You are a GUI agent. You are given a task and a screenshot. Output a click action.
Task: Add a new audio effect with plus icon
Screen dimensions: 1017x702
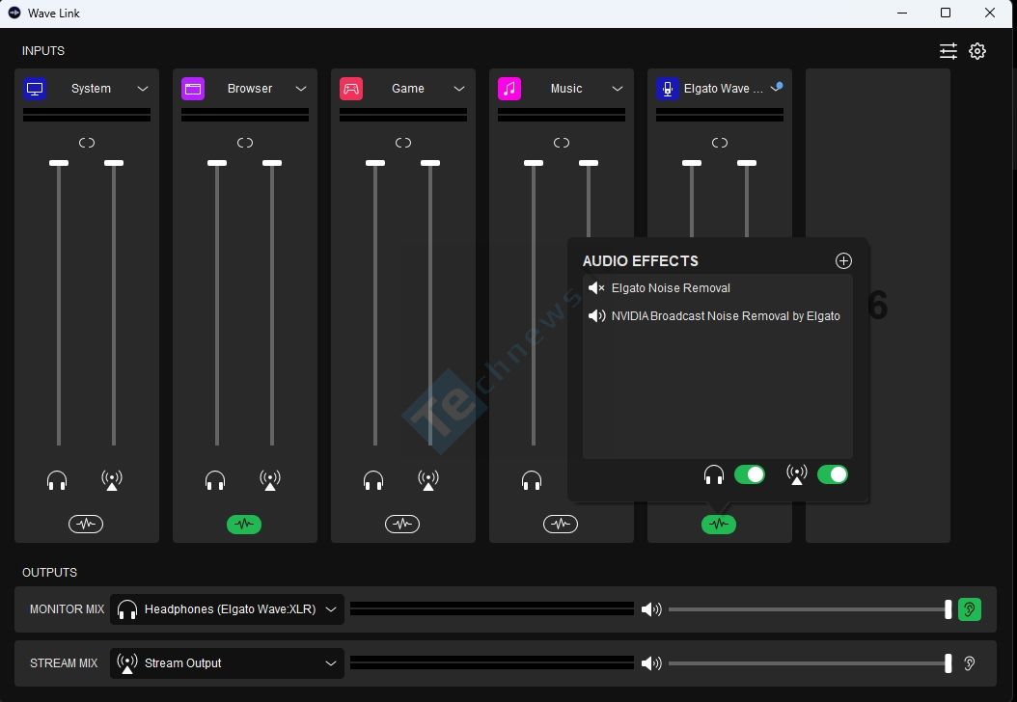[x=843, y=260]
